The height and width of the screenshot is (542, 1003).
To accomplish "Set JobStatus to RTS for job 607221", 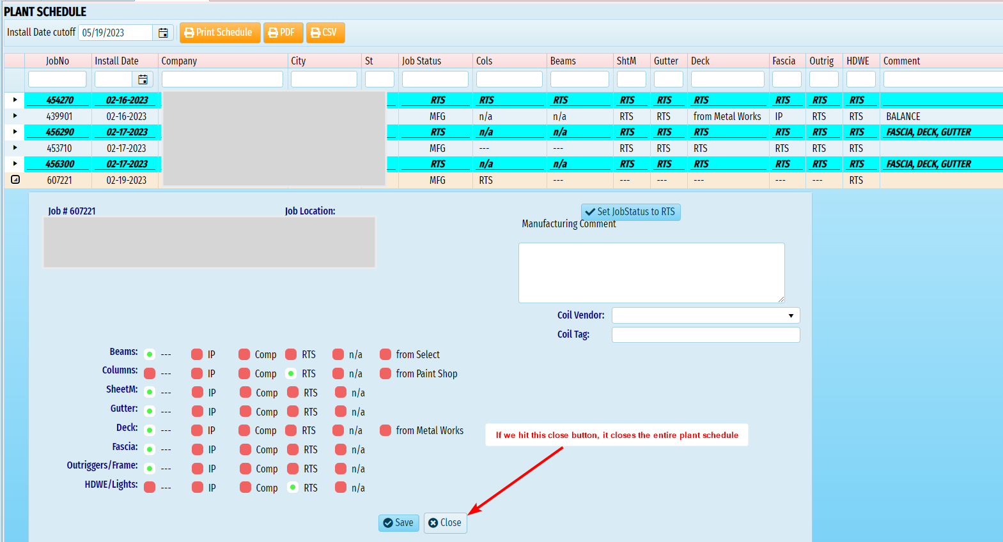I will [x=631, y=212].
